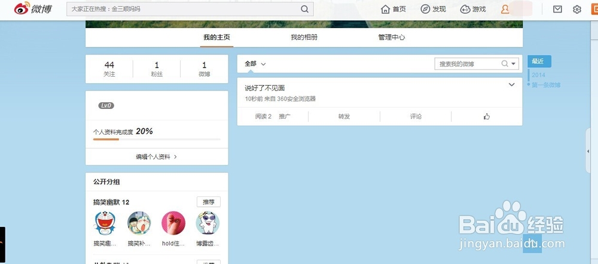Screen dimensions: 598x264
Task: Click the Weibo logo
Action: tap(33, 9)
